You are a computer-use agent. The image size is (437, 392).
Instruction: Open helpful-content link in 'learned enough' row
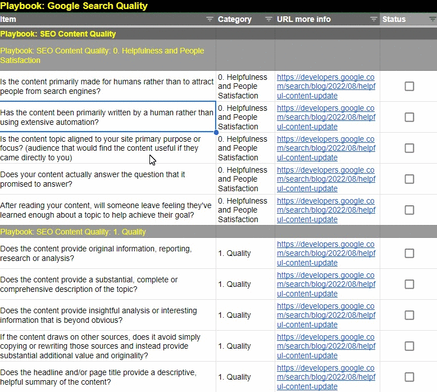pos(326,210)
